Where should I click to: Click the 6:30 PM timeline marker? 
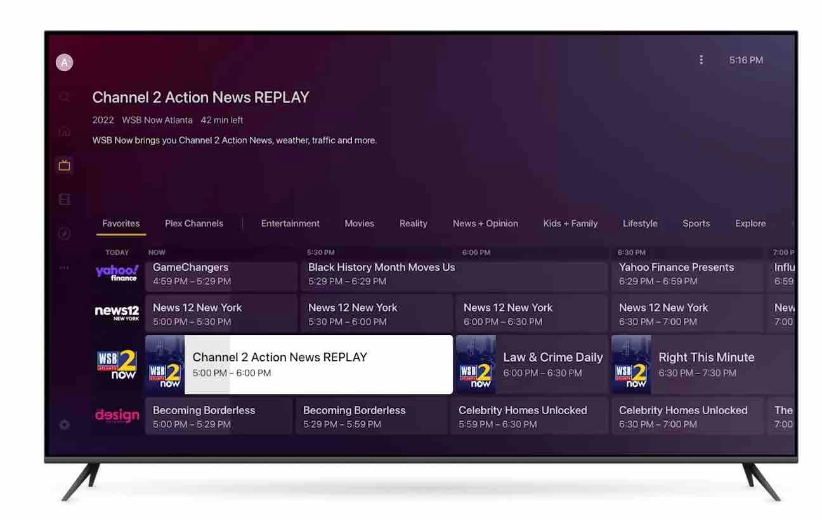(x=632, y=252)
